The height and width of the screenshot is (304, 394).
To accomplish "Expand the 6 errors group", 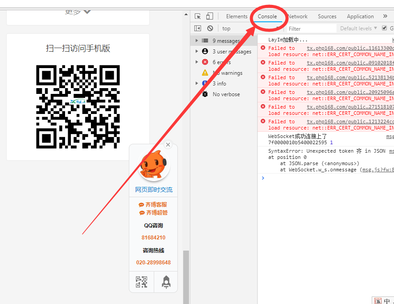I will coord(197,62).
